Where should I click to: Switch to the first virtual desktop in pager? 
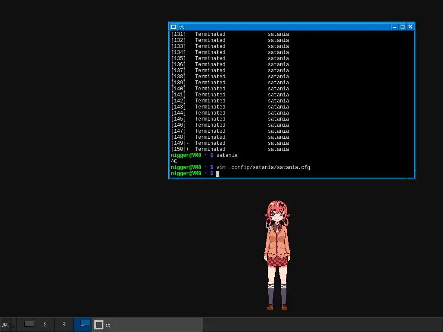[26, 325]
